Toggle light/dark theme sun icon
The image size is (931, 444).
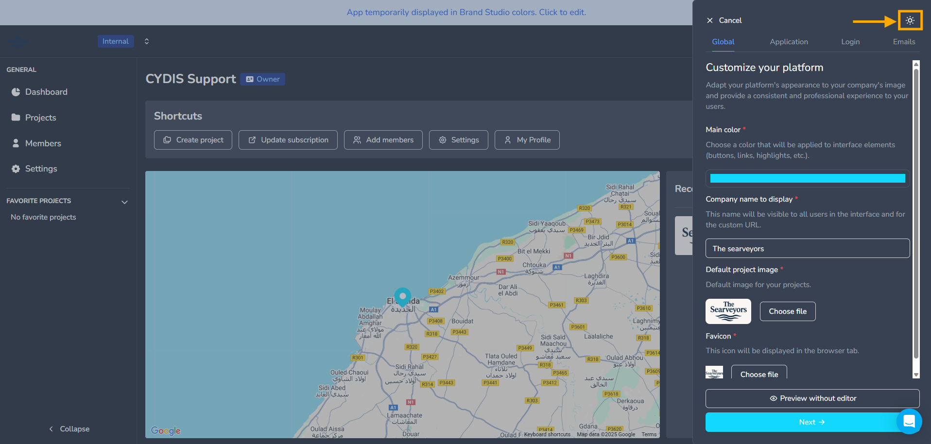point(910,20)
